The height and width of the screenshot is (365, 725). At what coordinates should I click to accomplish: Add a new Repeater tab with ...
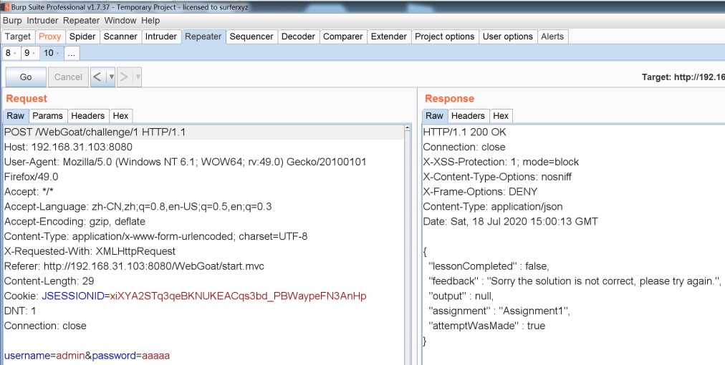(71, 54)
